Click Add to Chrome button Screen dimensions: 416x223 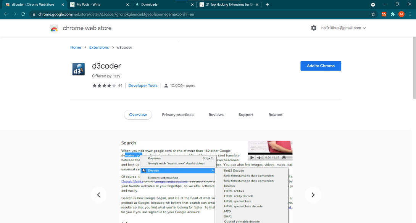click(x=321, y=66)
